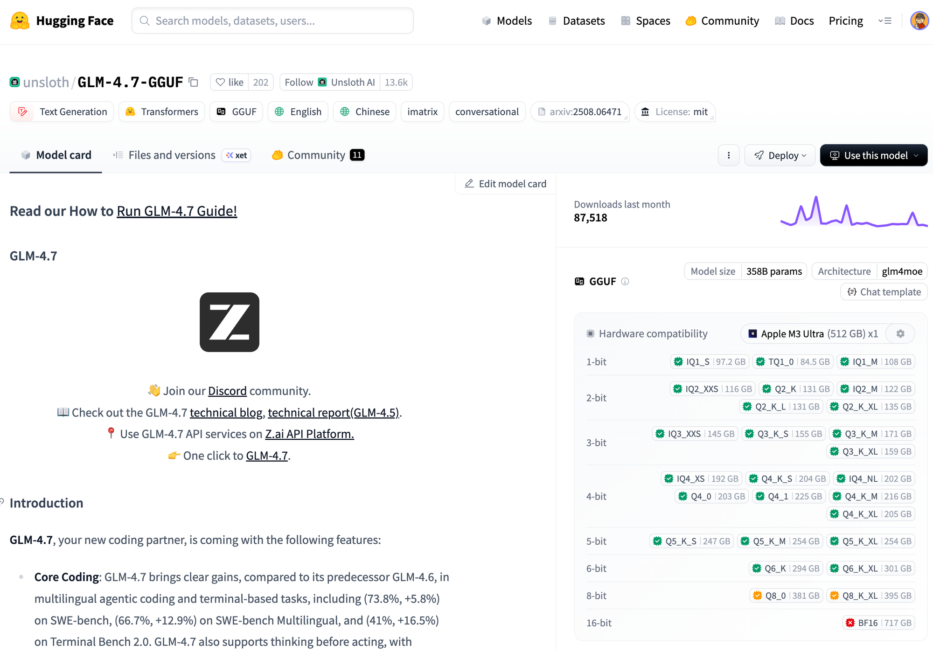The height and width of the screenshot is (651, 933).
Task: Click the GGUF info icon
Action: [625, 281]
